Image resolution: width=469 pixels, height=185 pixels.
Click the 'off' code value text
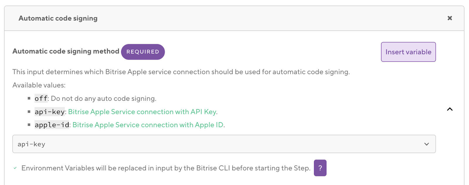(41, 98)
